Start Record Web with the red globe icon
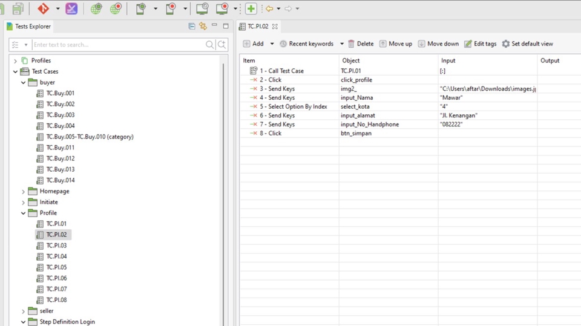Image resolution: width=581 pixels, height=326 pixels. point(116,8)
